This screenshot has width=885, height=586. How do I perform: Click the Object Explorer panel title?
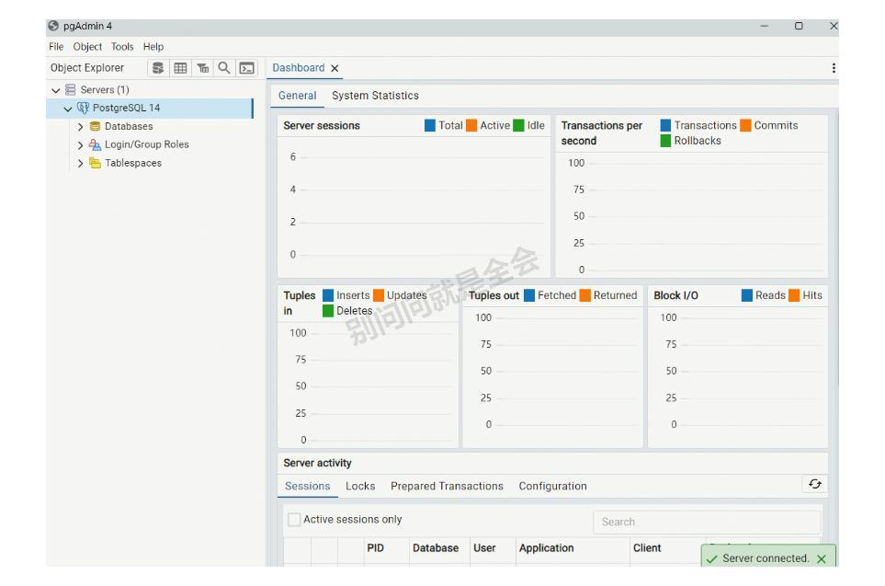(87, 68)
